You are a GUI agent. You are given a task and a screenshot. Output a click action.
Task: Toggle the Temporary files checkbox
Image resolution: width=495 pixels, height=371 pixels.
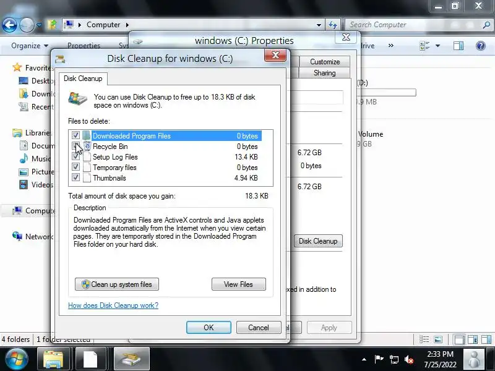pos(75,166)
